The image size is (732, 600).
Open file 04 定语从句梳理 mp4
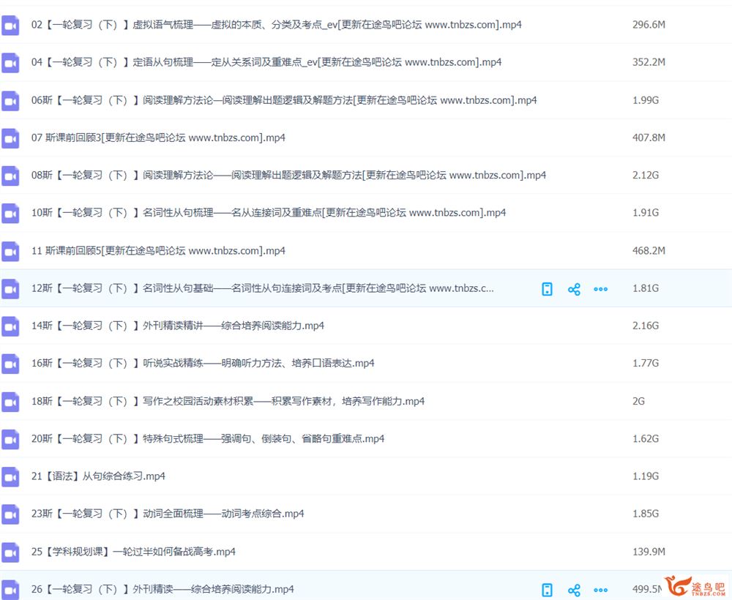coord(266,62)
